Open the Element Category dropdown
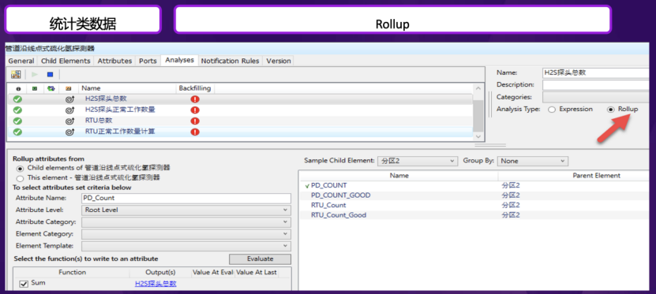The width and height of the screenshot is (656, 294). pyautogui.click(x=186, y=234)
